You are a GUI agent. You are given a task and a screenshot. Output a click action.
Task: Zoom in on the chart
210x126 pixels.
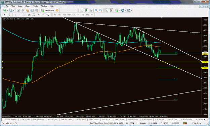pyautogui.click(x=96, y=10)
